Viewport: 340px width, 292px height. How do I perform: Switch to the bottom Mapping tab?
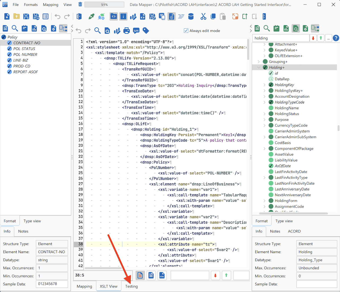pyautogui.click(x=84, y=286)
